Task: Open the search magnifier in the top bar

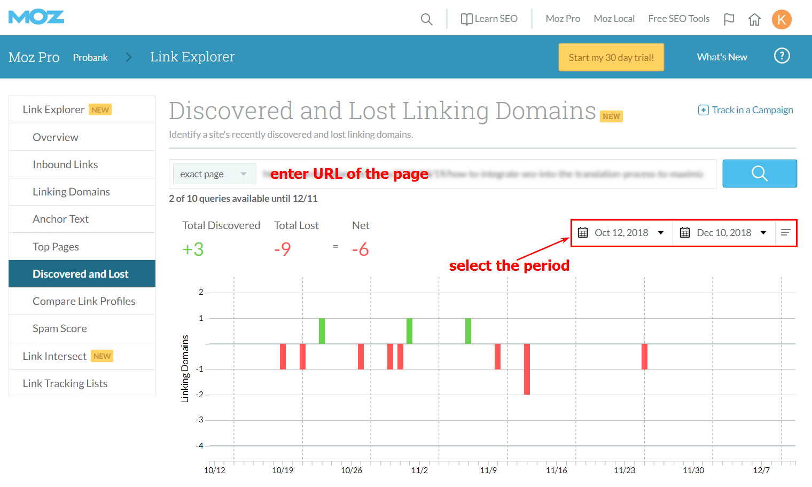Action: pyautogui.click(x=426, y=19)
